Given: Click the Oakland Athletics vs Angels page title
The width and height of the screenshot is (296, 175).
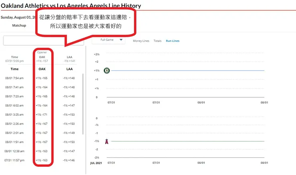Looking at the screenshot, I should [x=71, y=6].
